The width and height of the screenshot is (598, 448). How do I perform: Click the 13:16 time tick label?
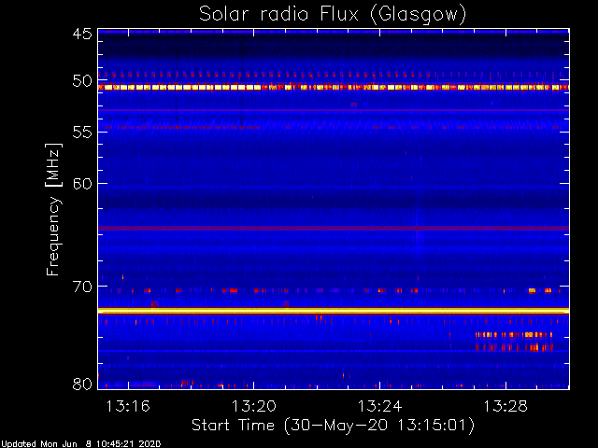(128, 406)
